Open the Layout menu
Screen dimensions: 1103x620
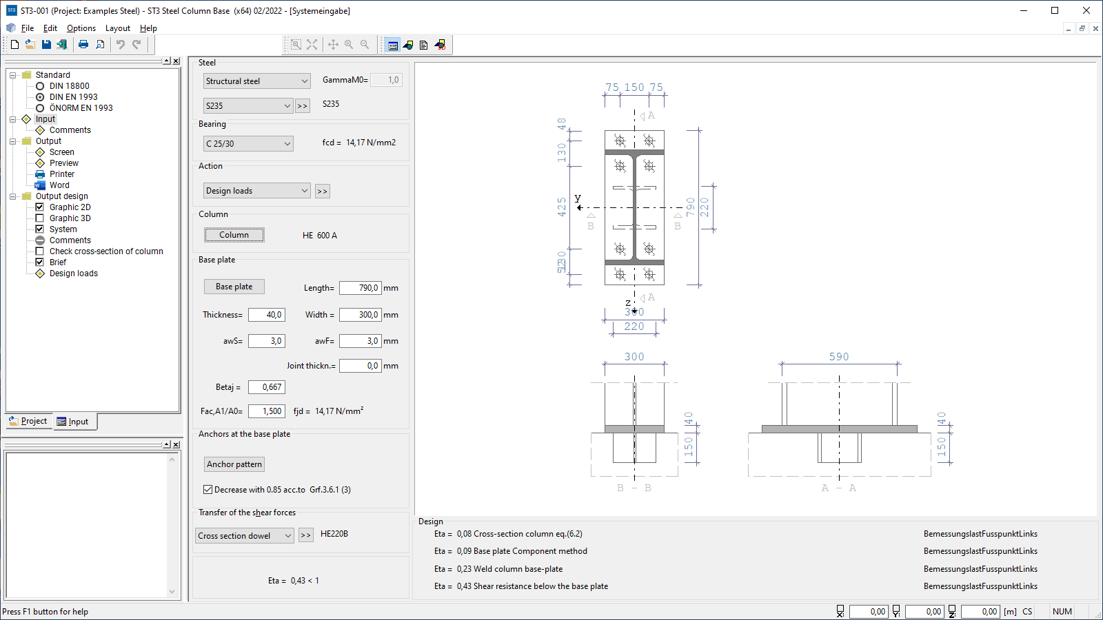point(118,28)
